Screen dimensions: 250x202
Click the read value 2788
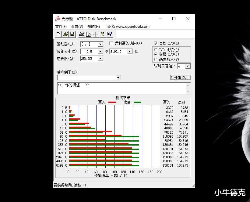[184, 108]
